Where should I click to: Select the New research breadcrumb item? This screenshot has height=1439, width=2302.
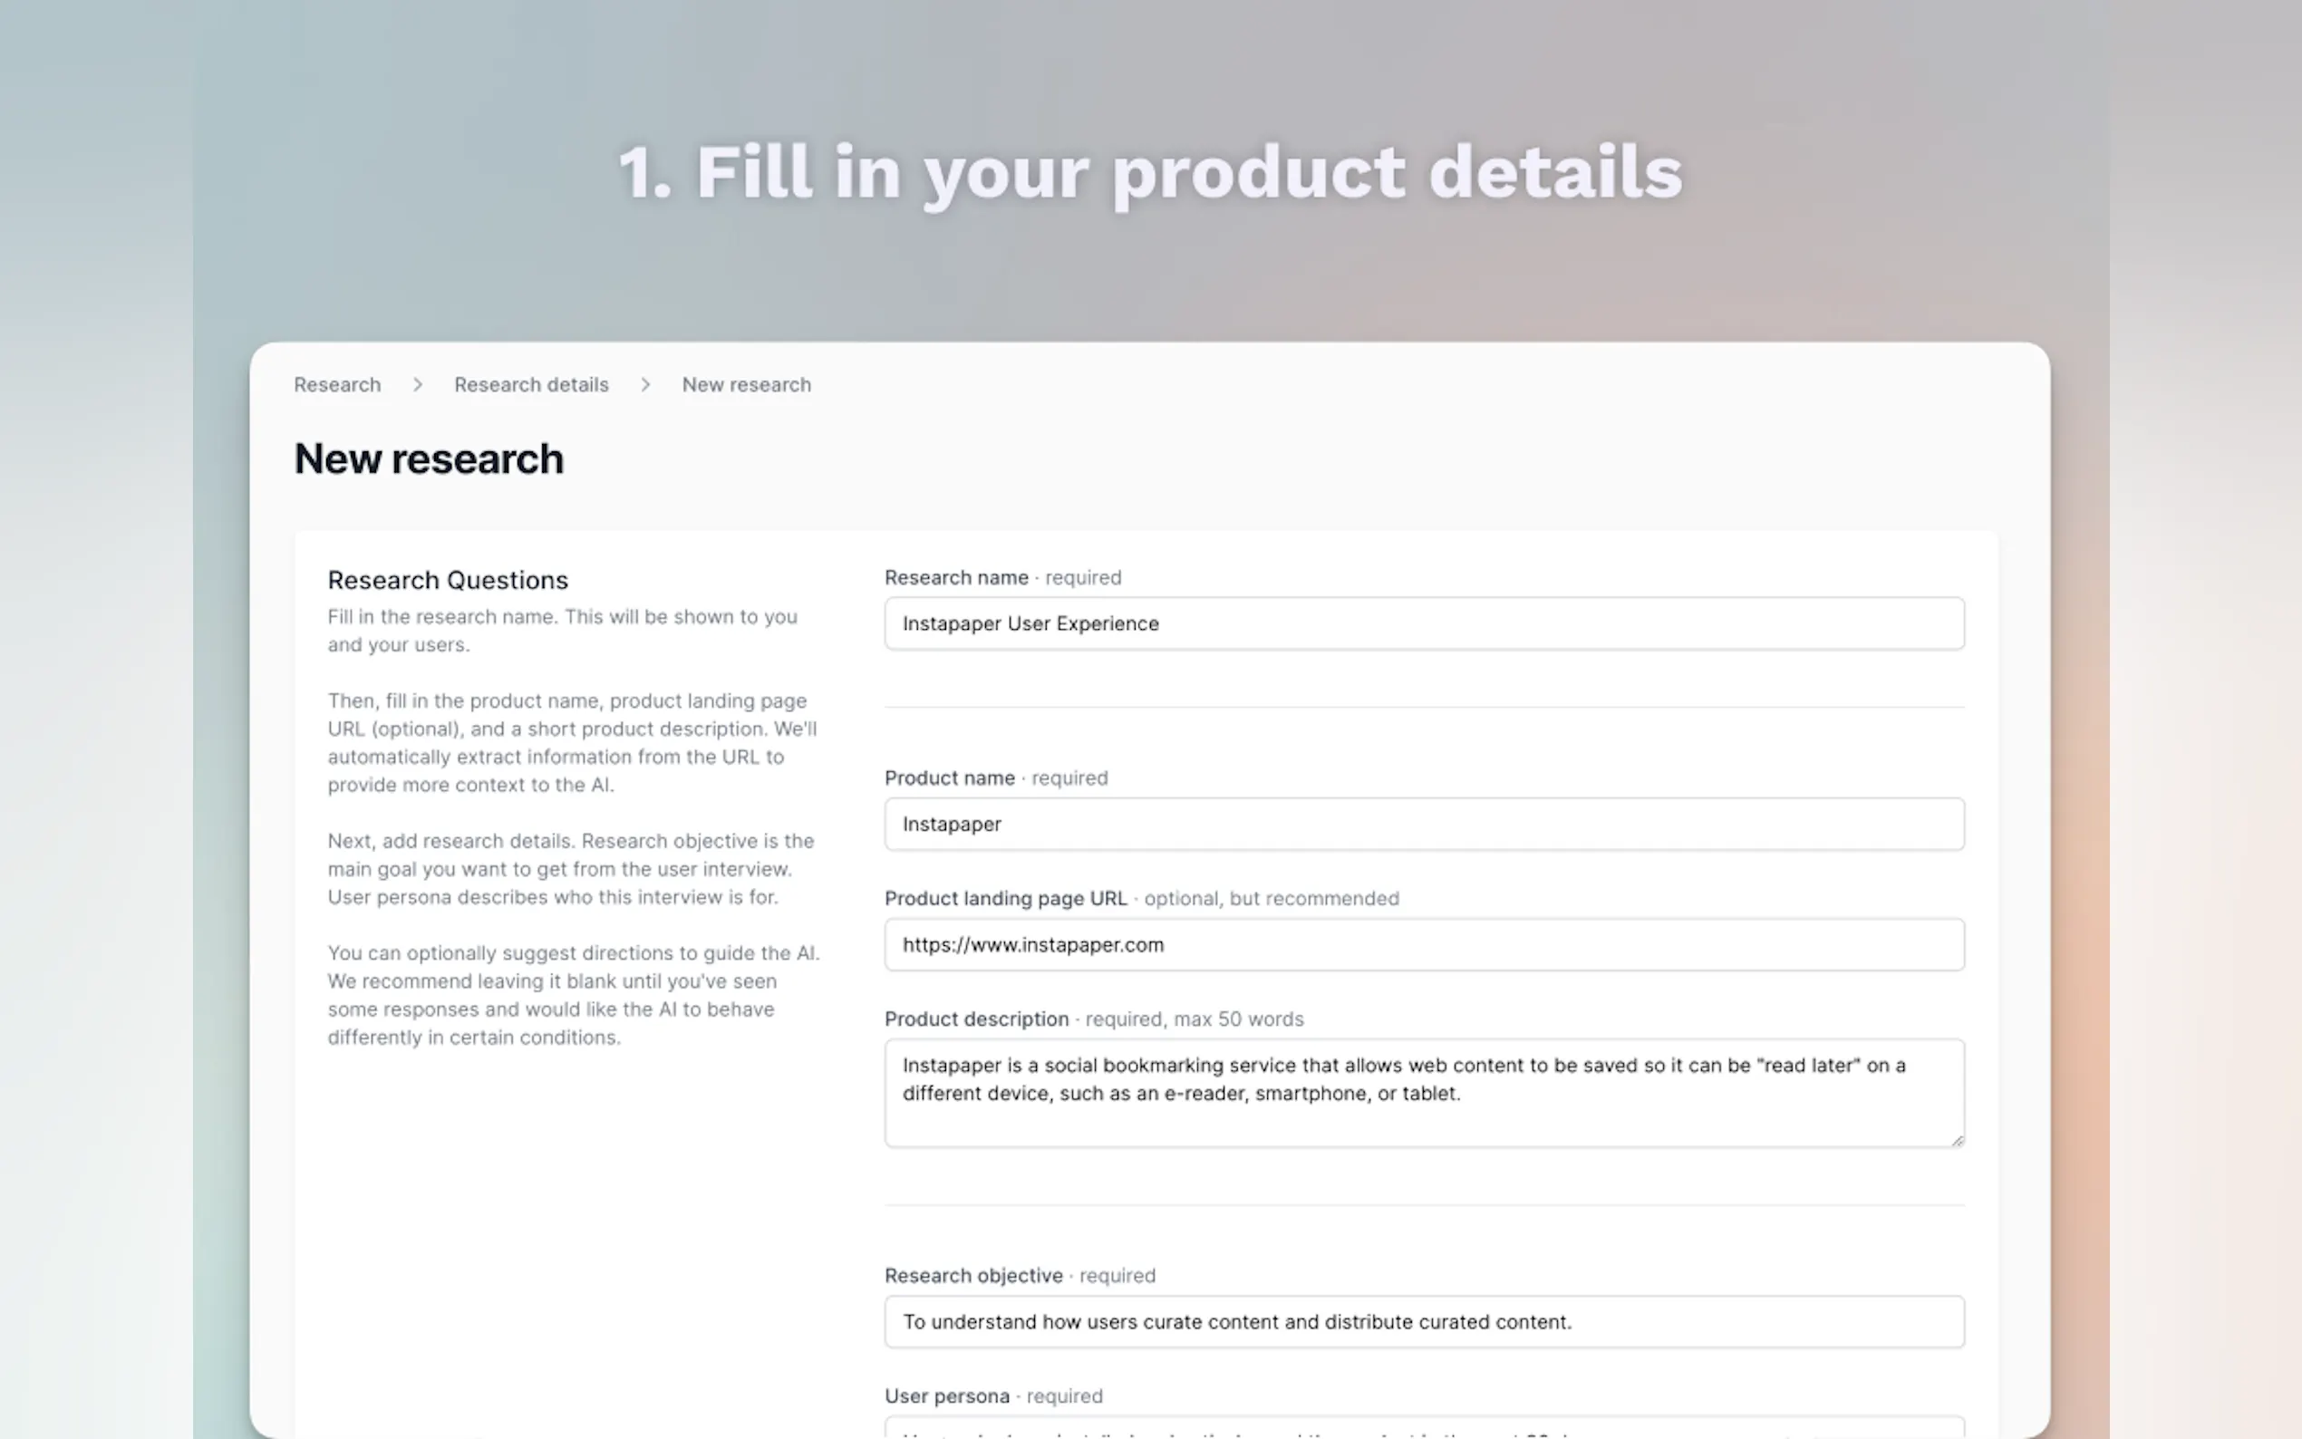746,384
